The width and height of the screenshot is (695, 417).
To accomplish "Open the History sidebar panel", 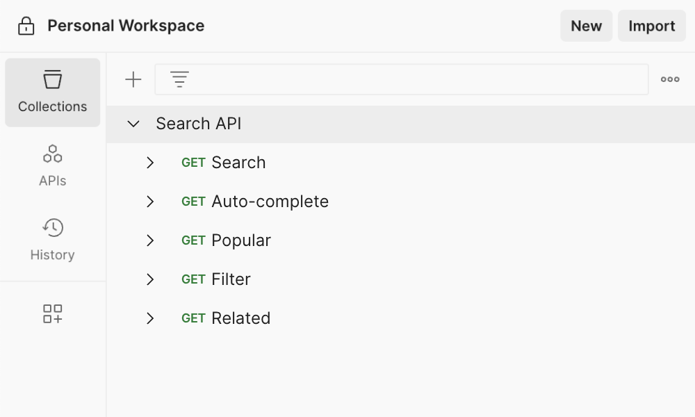I will point(53,240).
